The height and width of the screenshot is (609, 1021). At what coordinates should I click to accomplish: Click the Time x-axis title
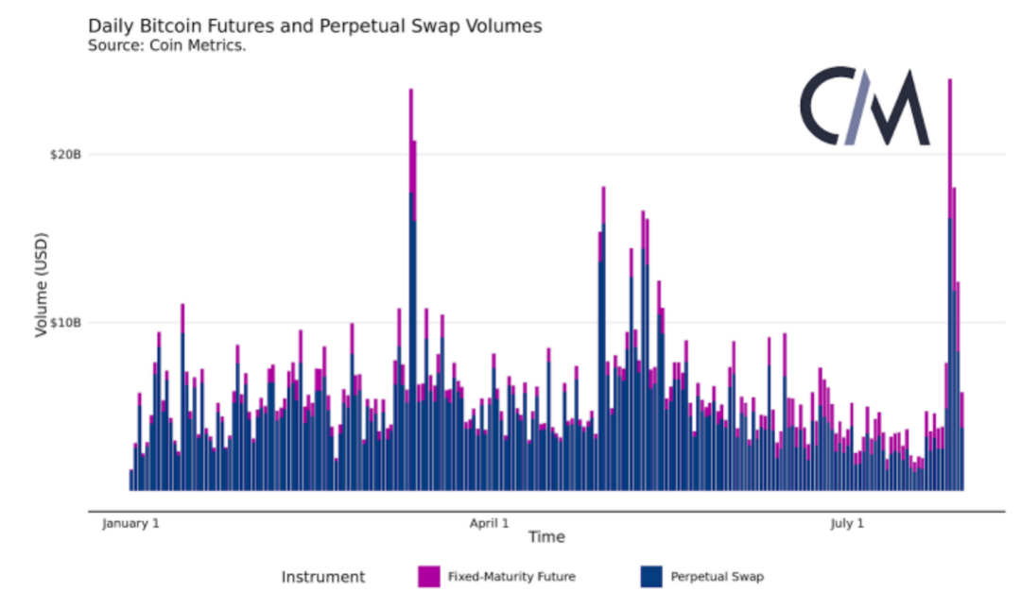coord(546,537)
